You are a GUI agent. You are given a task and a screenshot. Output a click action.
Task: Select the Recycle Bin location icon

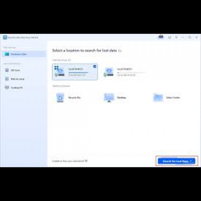tap(60, 98)
